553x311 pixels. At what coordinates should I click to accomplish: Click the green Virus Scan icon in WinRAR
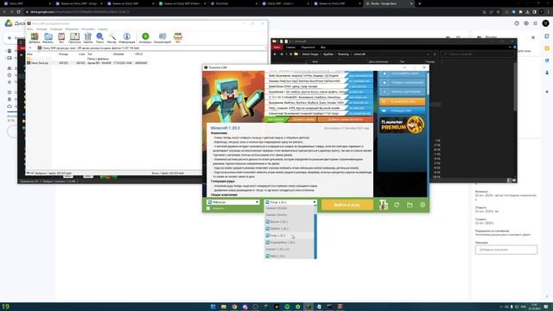(145, 38)
